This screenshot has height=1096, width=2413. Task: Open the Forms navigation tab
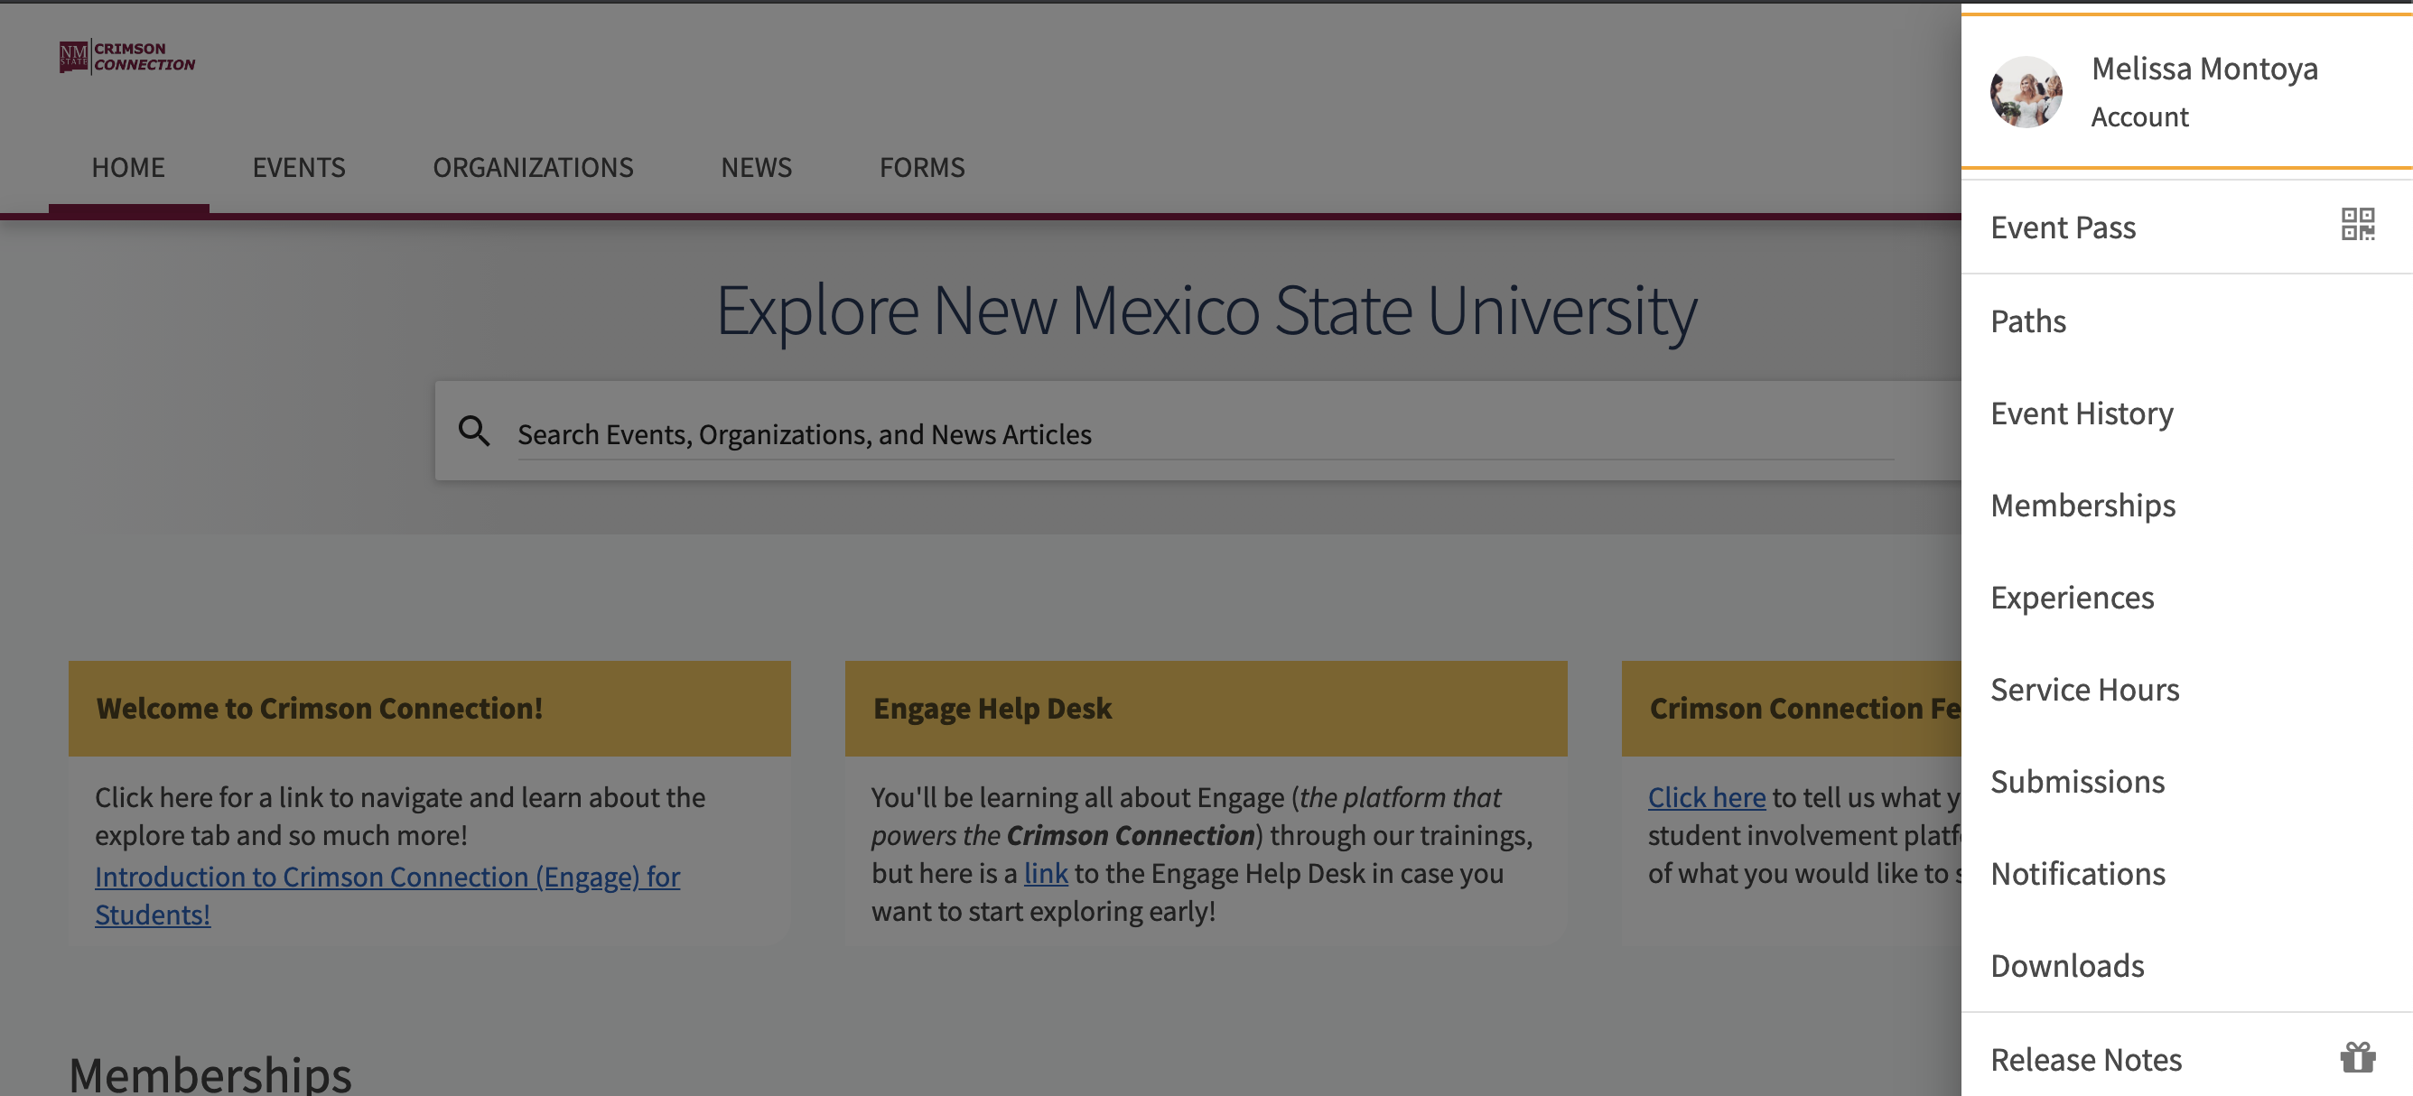point(922,167)
